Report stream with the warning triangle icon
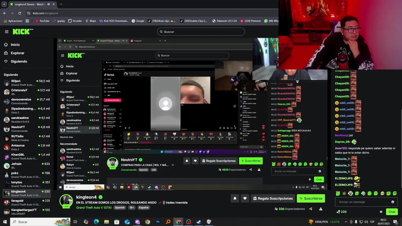402x226 pixels. coord(321,209)
